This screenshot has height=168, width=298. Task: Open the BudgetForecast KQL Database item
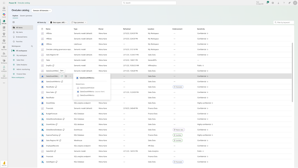pos(52,114)
